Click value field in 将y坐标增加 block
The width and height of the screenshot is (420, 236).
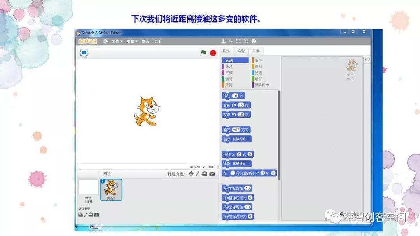pyautogui.click(x=248, y=207)
